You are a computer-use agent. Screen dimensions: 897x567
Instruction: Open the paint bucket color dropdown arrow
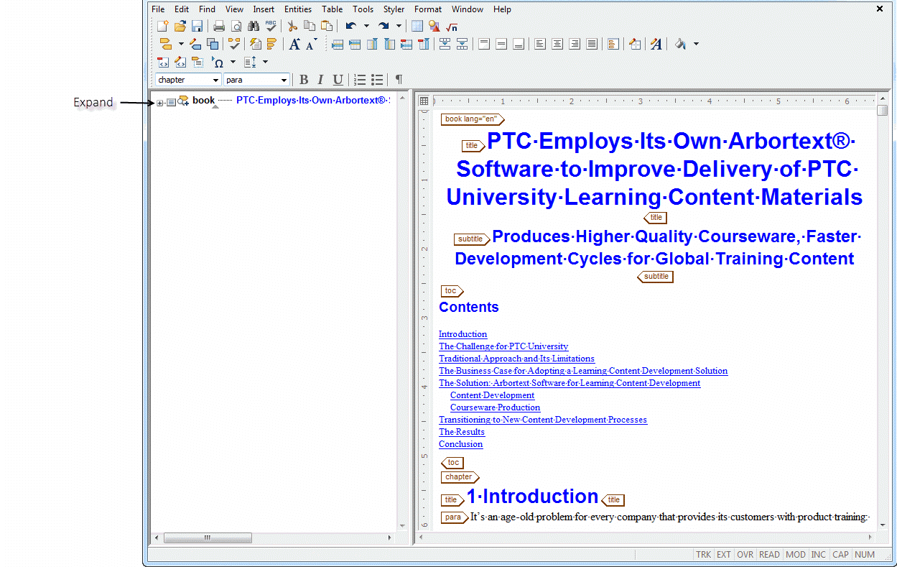696,45
